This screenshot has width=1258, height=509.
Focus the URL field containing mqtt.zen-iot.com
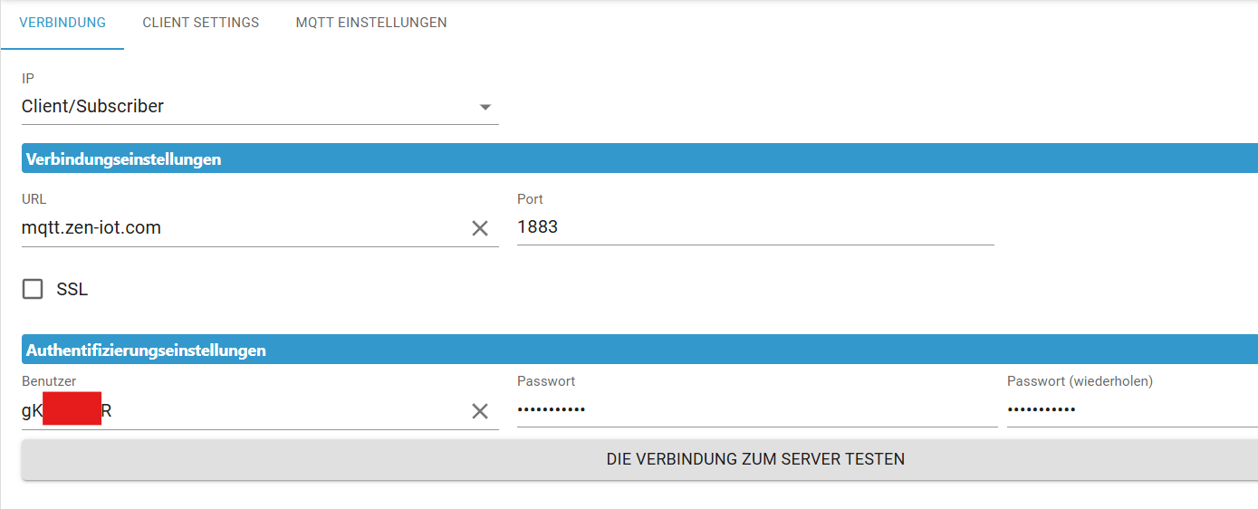tap(235, 228)
